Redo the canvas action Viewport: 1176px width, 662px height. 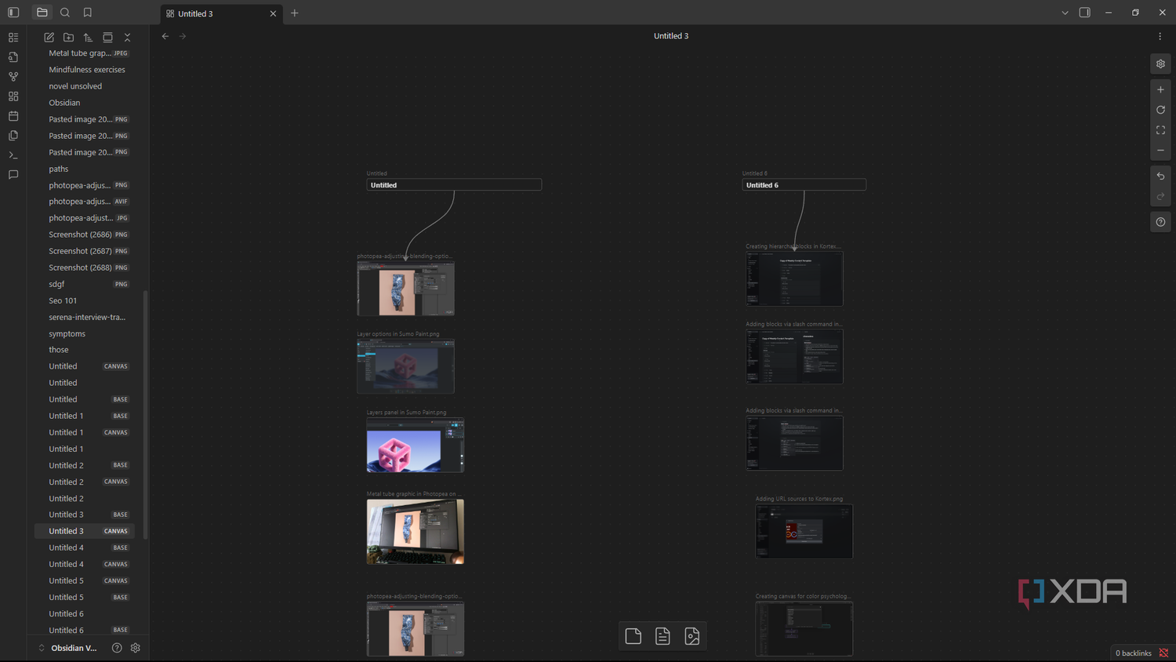pos(1160,196)
